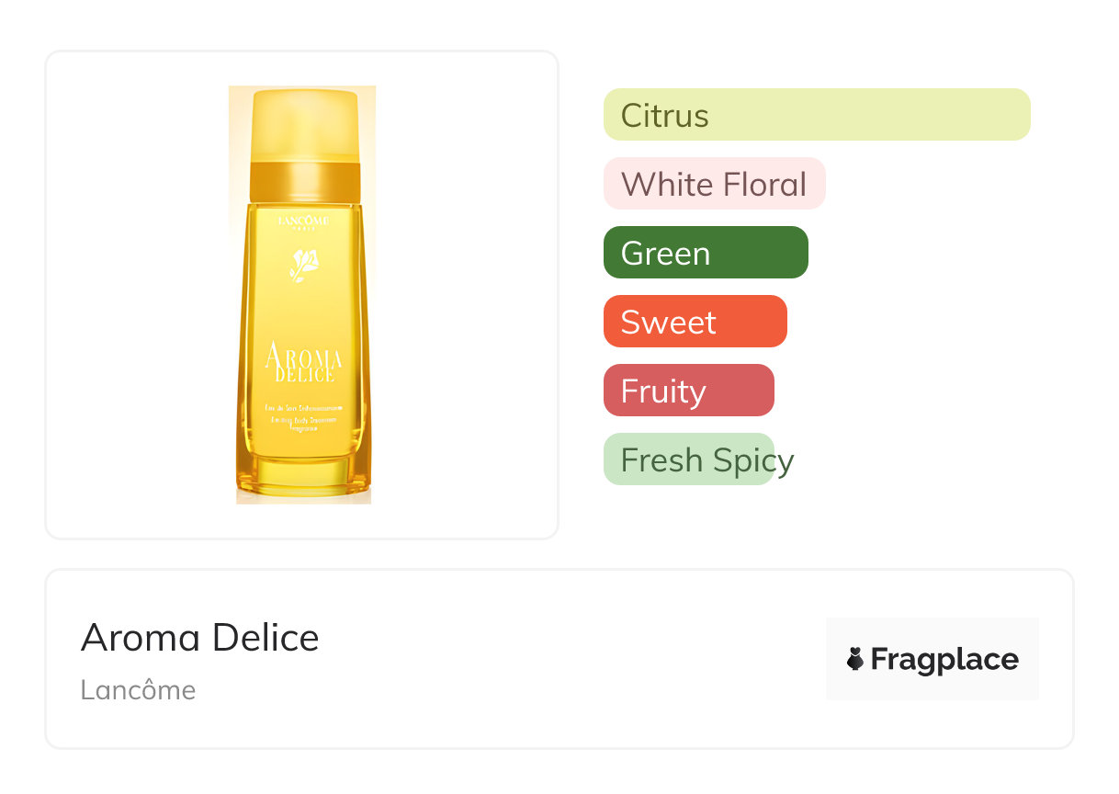
Task: Click the frosted yellow bottle cap
Action: (x=303, y=124)
